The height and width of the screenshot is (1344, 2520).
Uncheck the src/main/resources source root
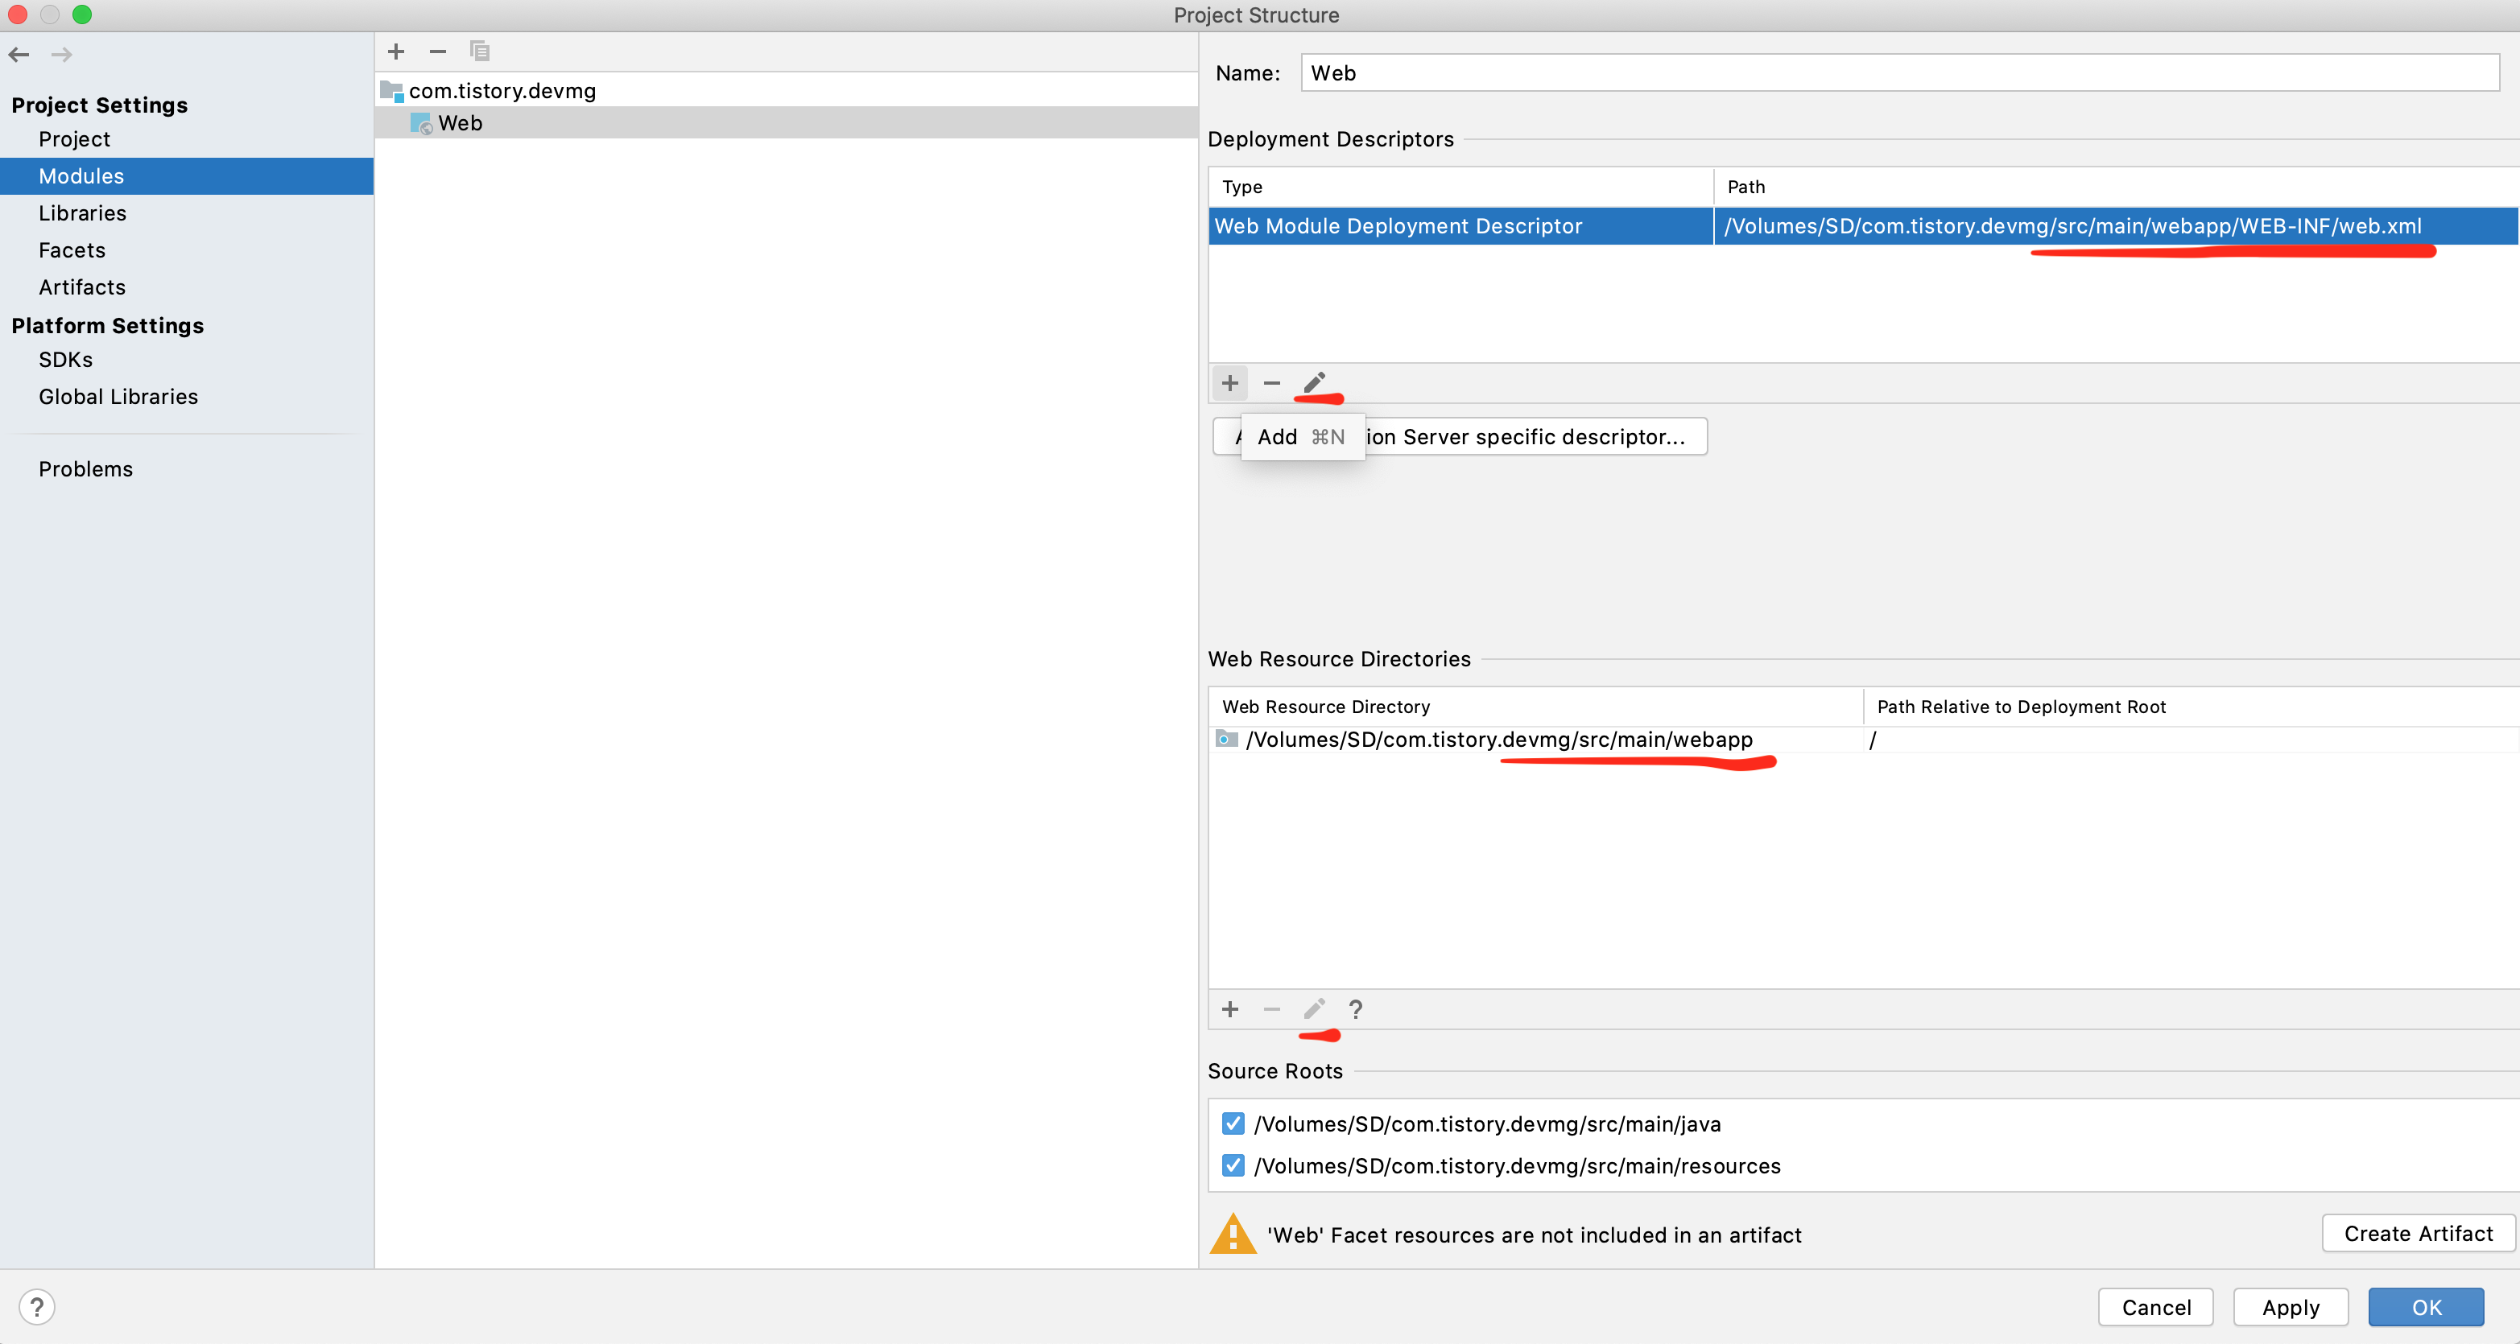1233,1165
